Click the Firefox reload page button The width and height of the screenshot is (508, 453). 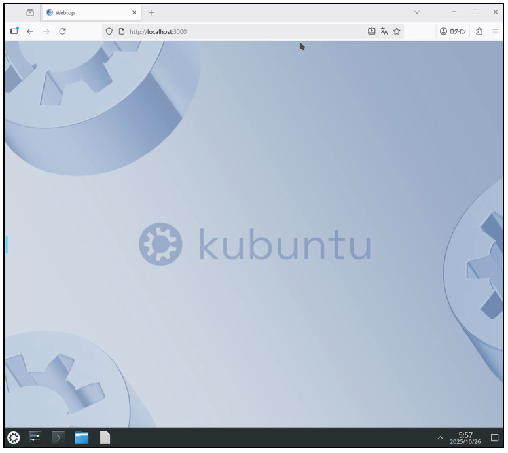point(62,31)
